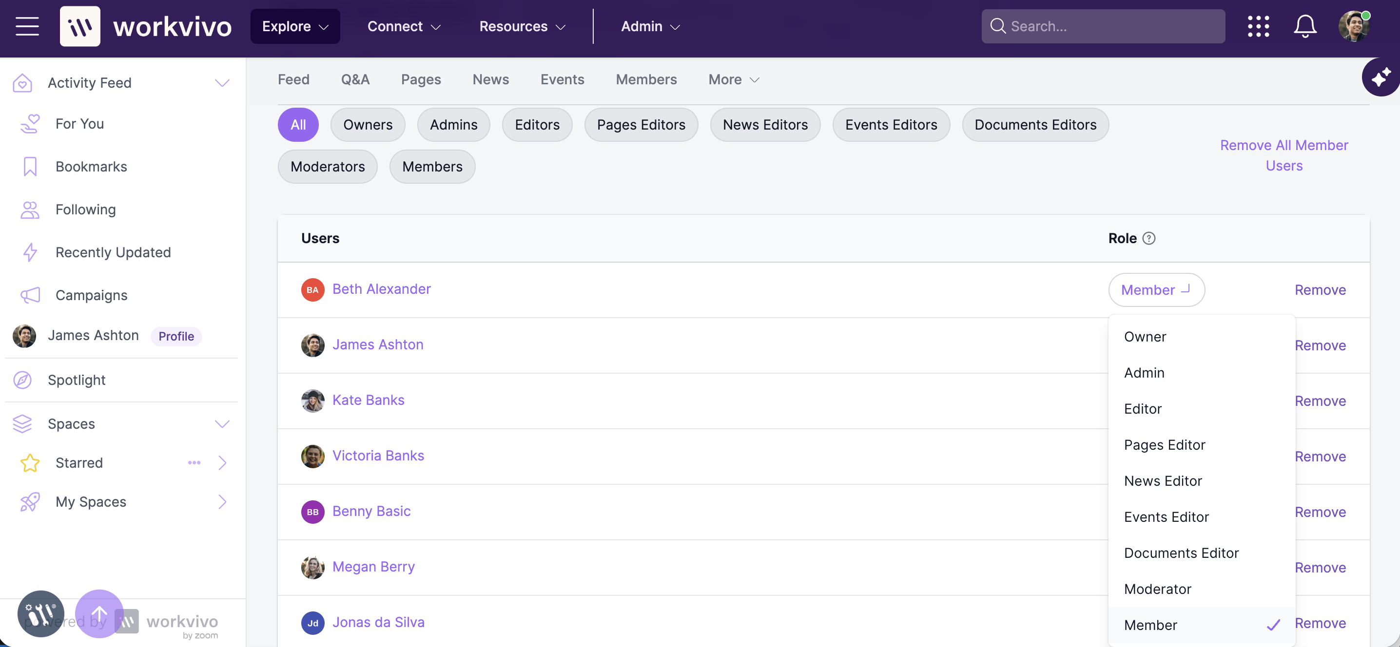This screenshot has width=1400, height=647.
Task: Toggle Beth Alexander's Member role dropdown
Action: 1157,289
